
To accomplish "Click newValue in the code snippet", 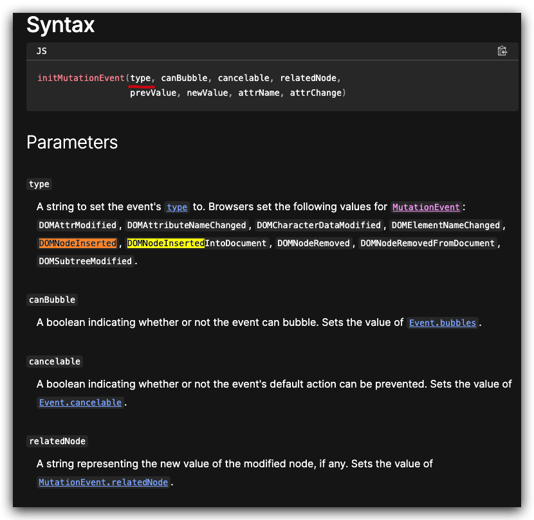I will pos(207,93).
